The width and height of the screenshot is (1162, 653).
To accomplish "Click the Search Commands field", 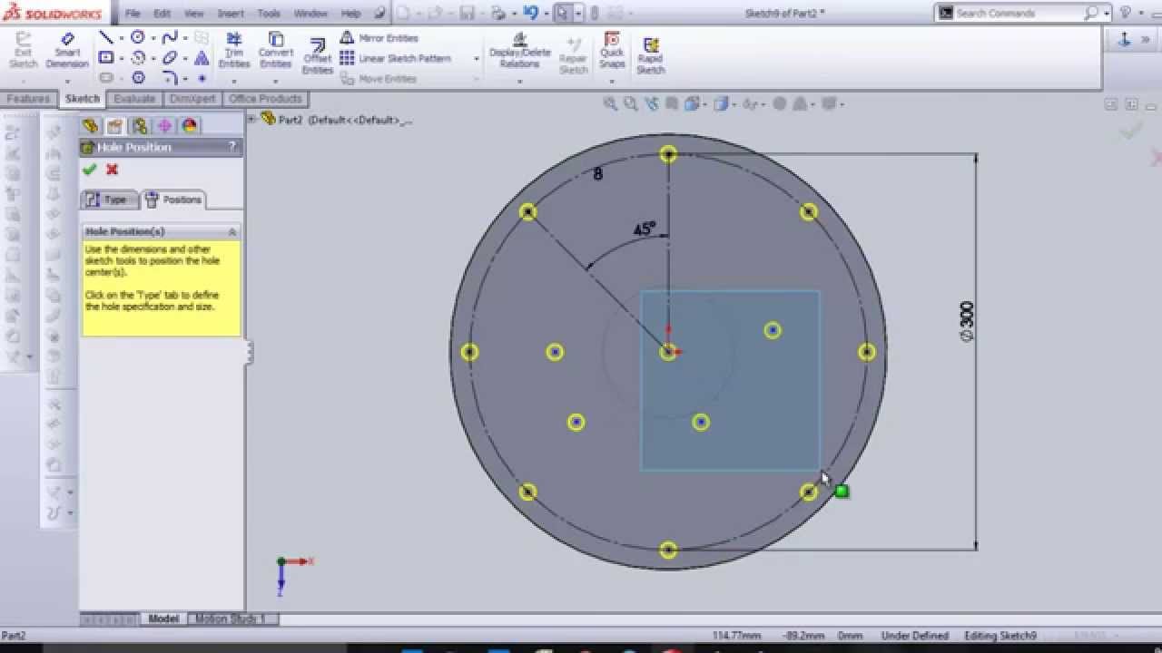I will [1017, 13].
